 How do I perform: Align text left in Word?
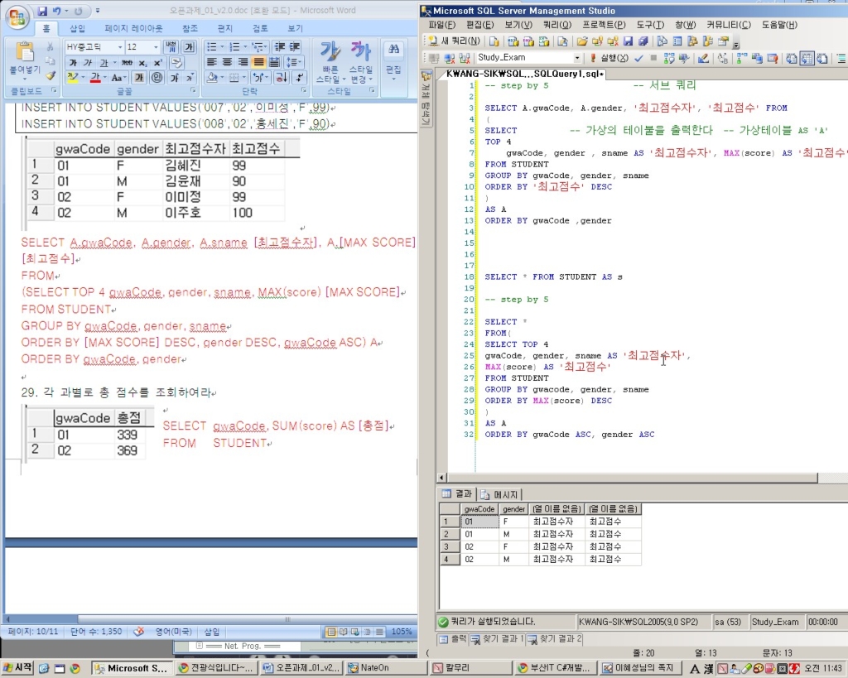point(212,62)
